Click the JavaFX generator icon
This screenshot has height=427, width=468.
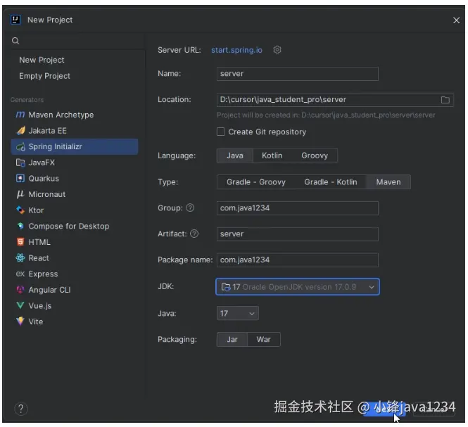pyautogui.click(x=20, y=162)
